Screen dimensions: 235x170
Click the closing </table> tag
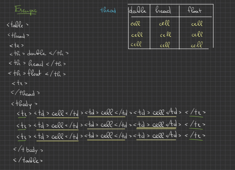[28, 160]
